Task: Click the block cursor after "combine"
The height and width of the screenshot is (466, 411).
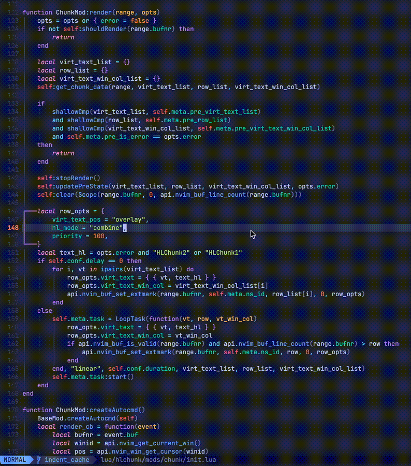Action: pos(125,228)
